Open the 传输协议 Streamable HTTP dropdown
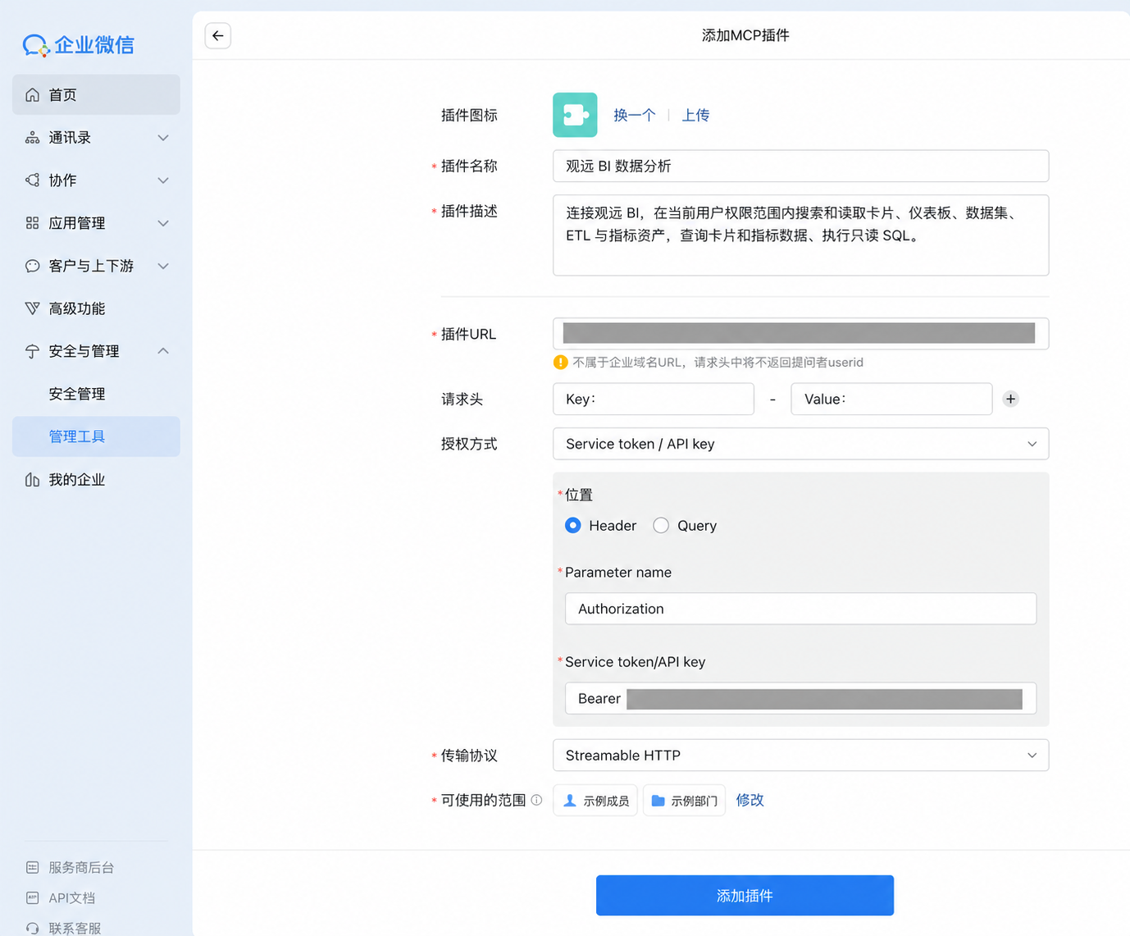The image size is (1130, 936). 800,755
